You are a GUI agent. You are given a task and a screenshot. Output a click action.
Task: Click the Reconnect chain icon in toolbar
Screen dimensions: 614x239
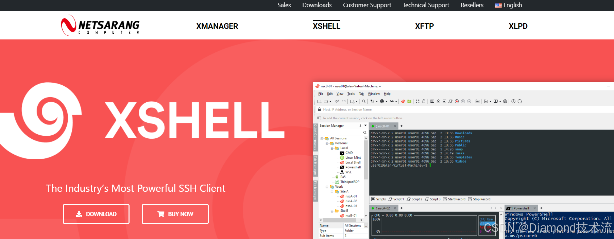coord(343,101)
